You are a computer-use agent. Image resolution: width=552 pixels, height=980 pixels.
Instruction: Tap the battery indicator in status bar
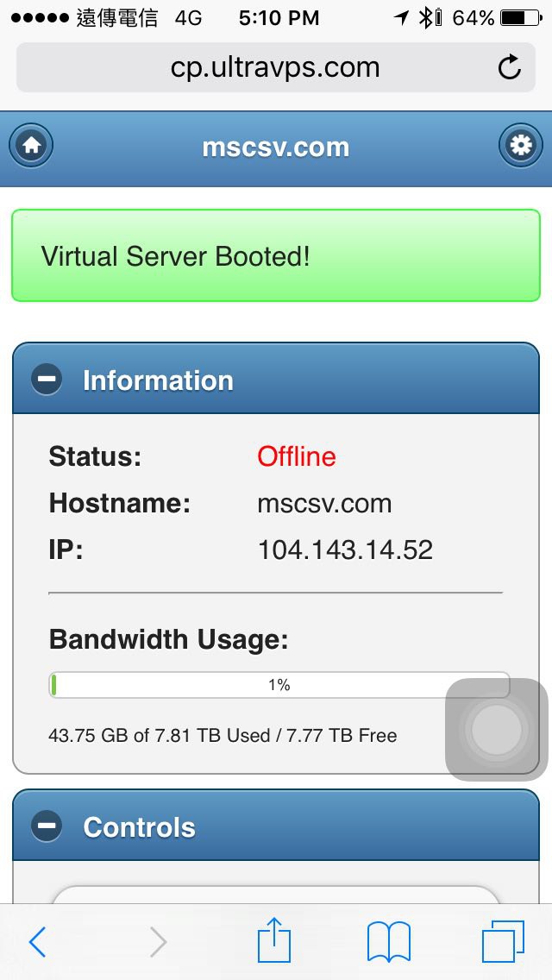(523, 17)
